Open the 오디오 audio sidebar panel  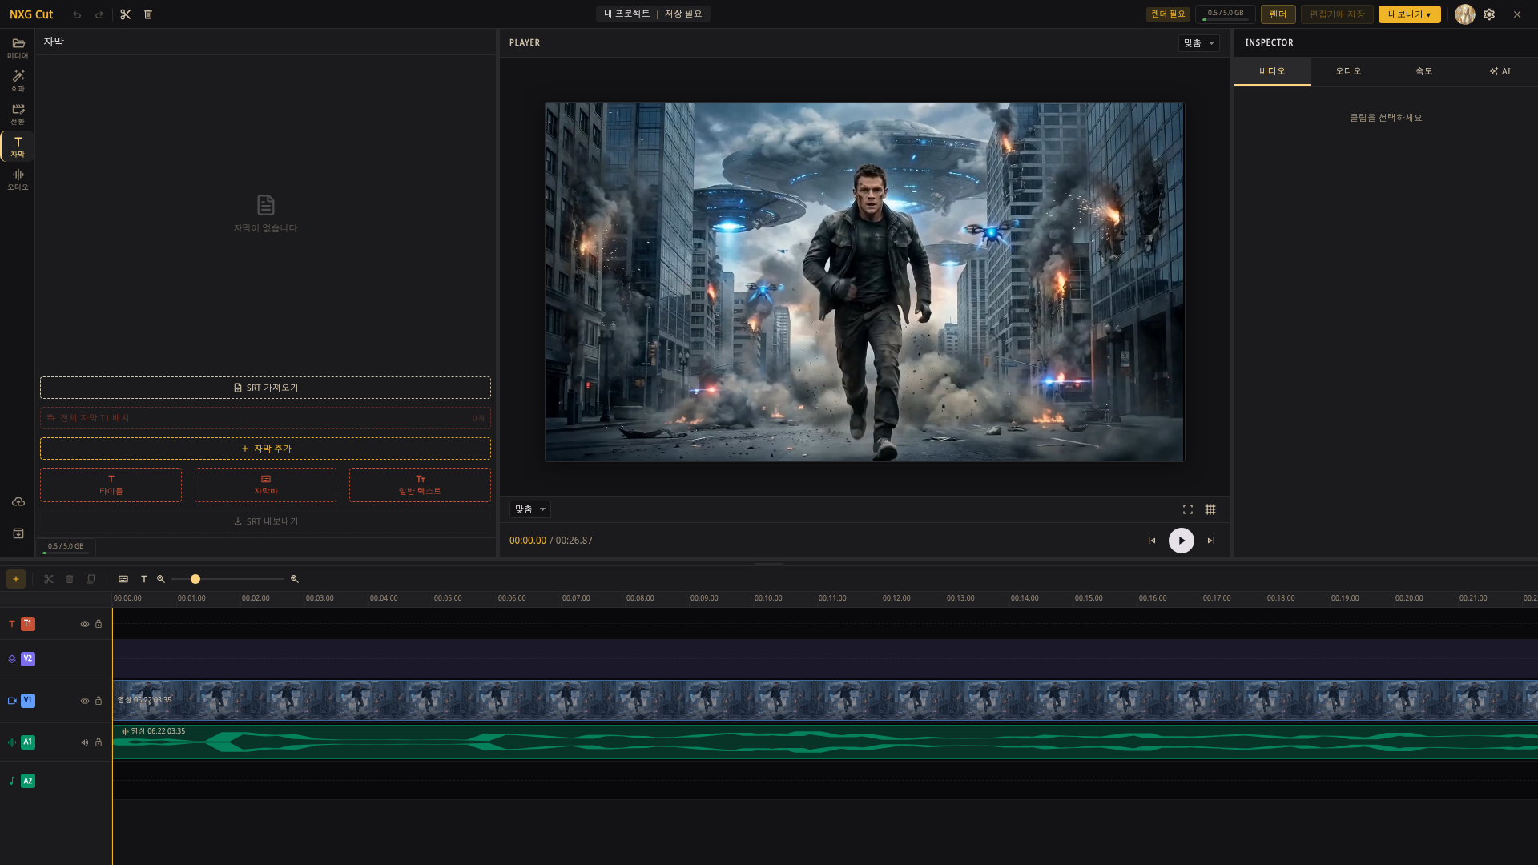18,179
